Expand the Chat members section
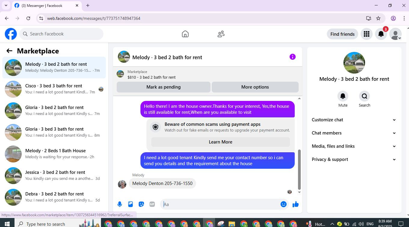This screenshot has height=227, width=409. click(354, 133)
